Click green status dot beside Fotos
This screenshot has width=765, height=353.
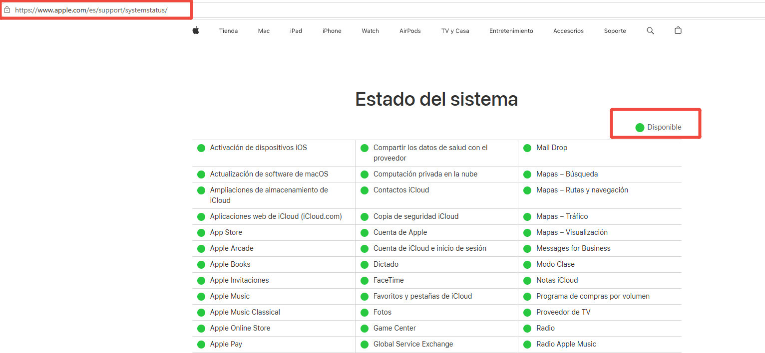[x=365, y=313]
